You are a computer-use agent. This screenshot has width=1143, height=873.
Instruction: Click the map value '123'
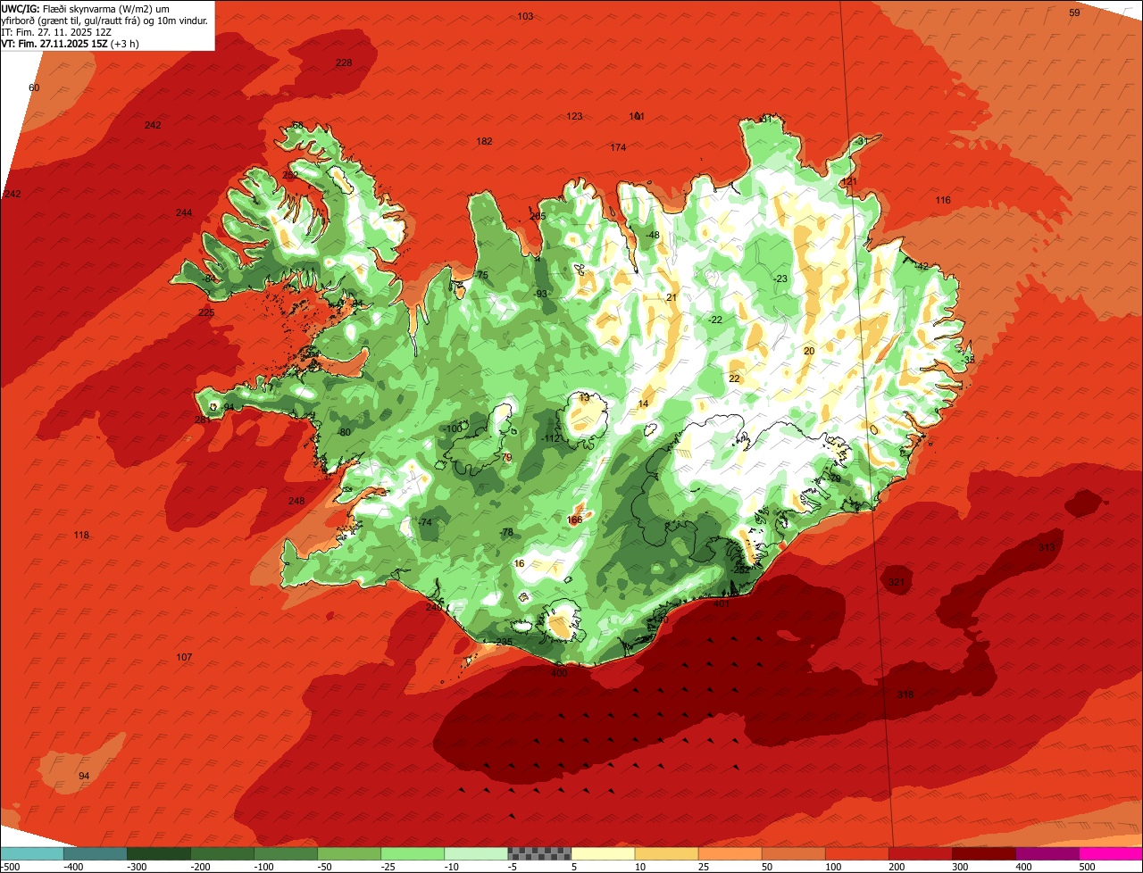coord(574,116)
